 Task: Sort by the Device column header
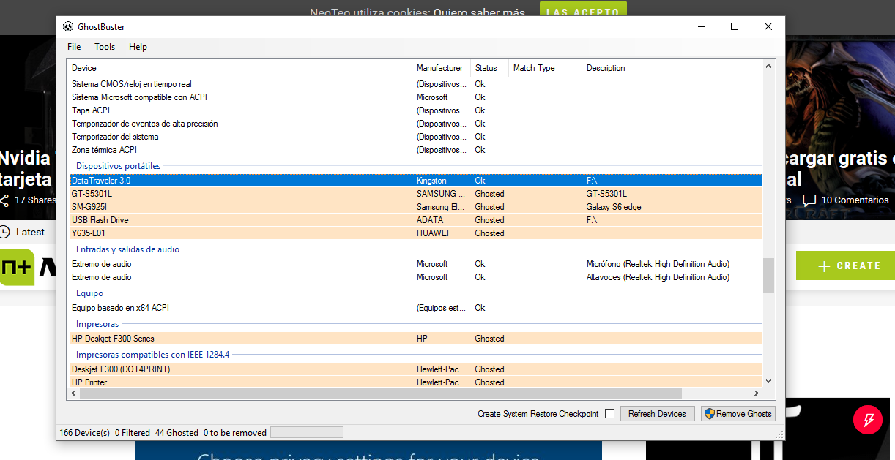(240, 68)
